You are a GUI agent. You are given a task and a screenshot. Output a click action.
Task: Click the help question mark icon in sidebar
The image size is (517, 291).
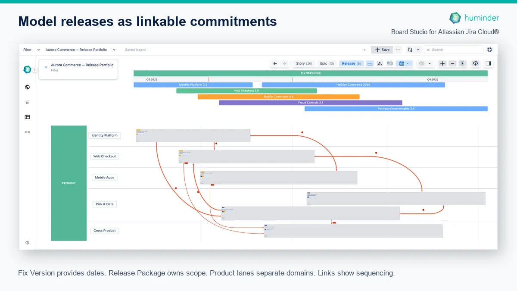27,243
